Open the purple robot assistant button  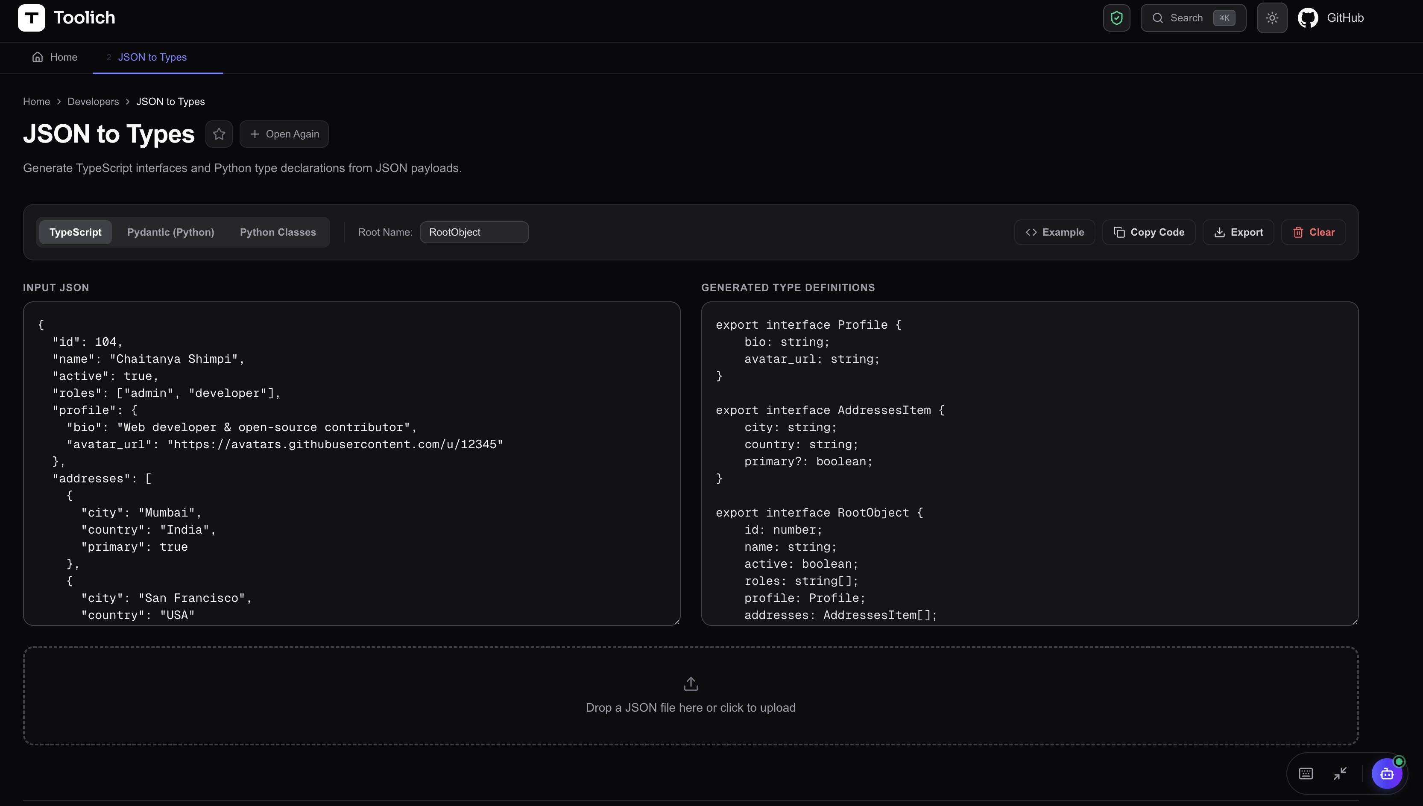click(1386, 773)
